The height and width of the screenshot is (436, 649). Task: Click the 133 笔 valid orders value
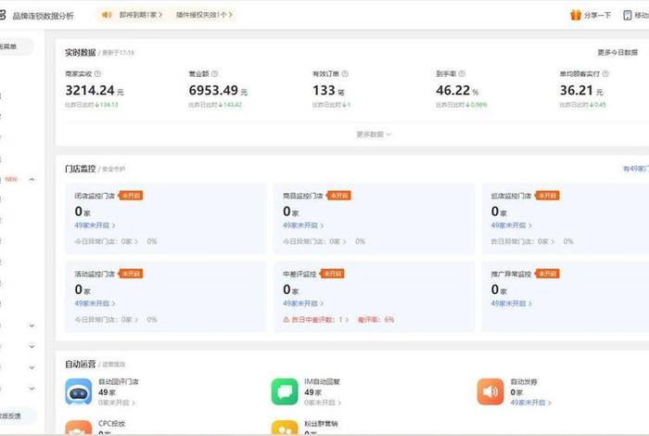coord(328,90)
